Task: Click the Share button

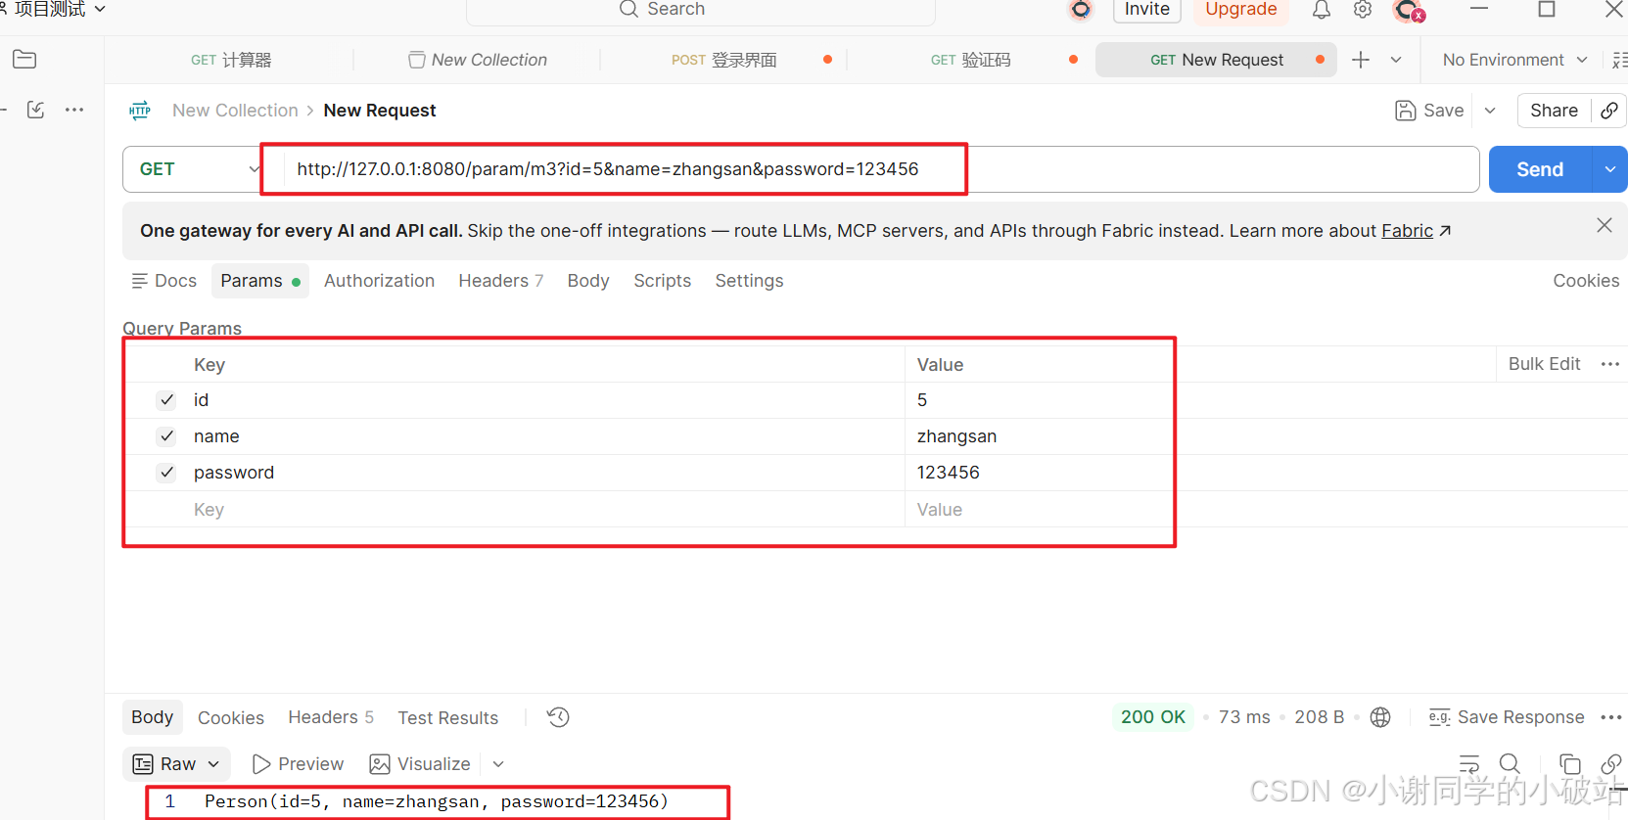Action: click(1554, 111)
